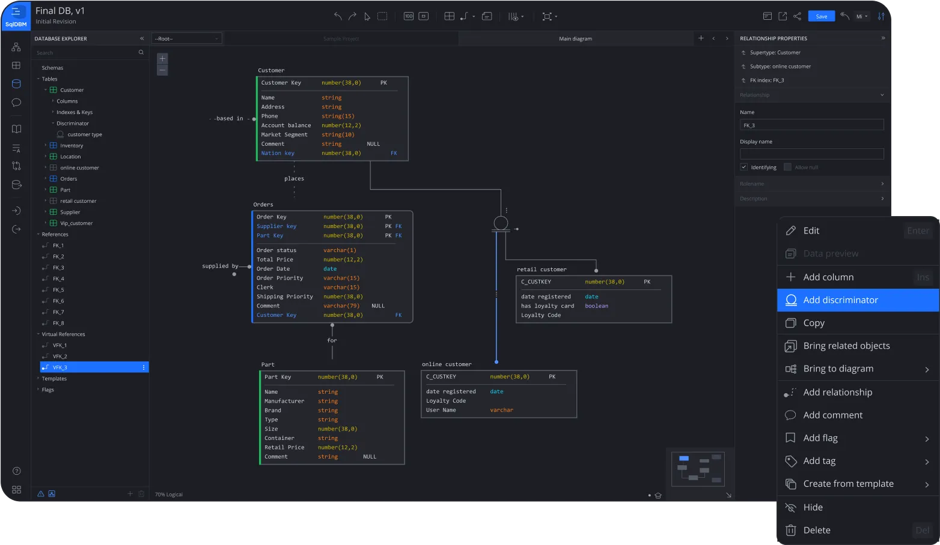Toggle the Allow null checkbox
The image size is (940, 545).
pyautogui.click(x=787, y=167)
